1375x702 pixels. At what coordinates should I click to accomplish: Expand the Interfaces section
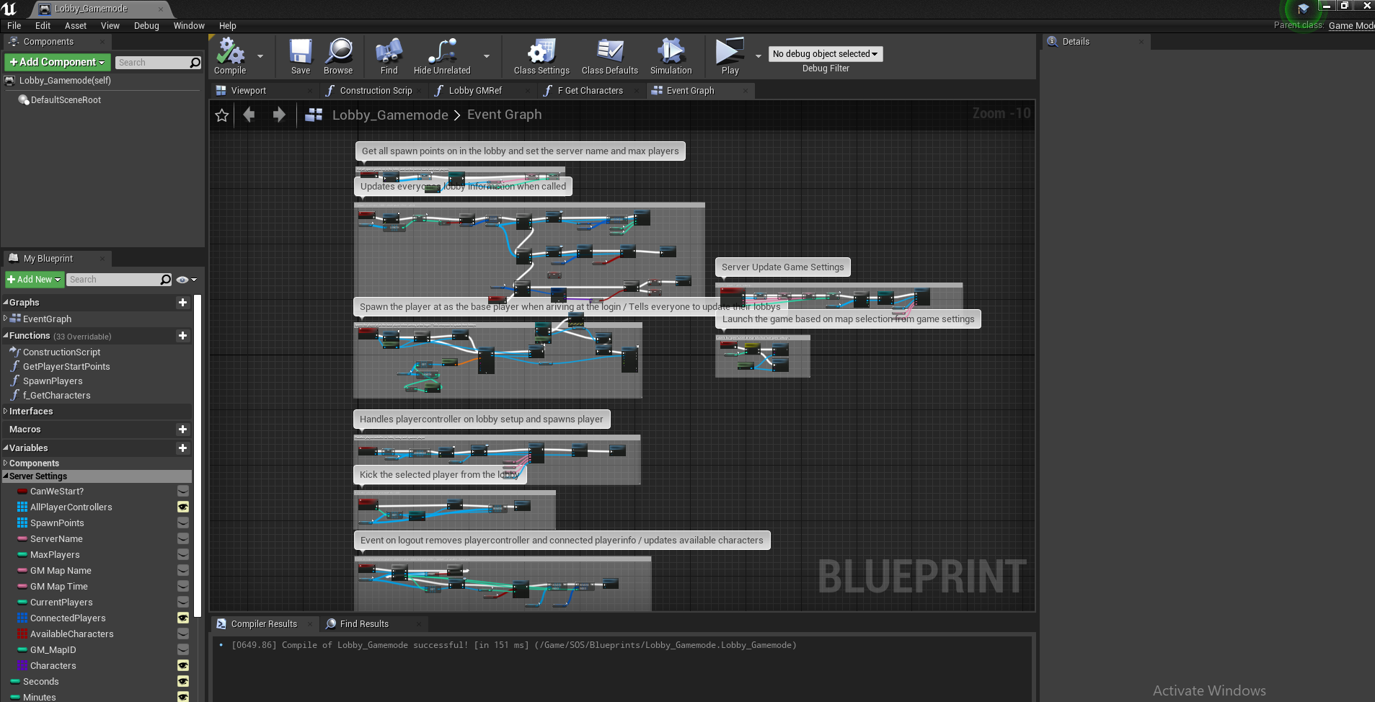6,411
